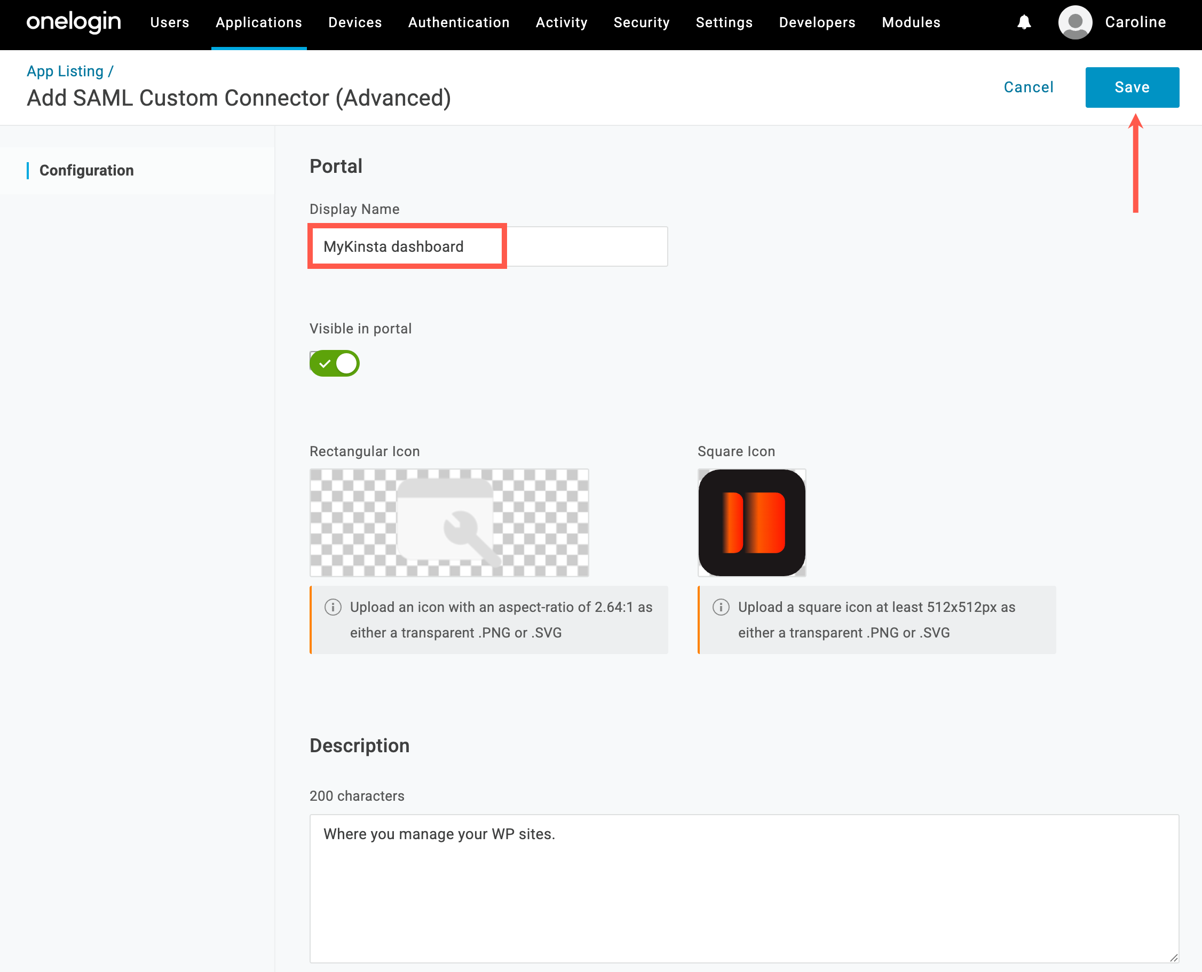Open the Settings menu

(724, 22)
